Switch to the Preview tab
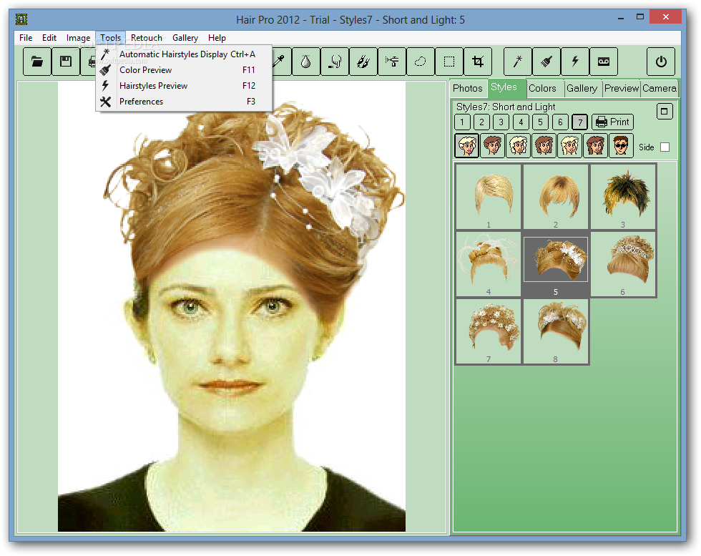Screen dimensions: 701x556 622,88
